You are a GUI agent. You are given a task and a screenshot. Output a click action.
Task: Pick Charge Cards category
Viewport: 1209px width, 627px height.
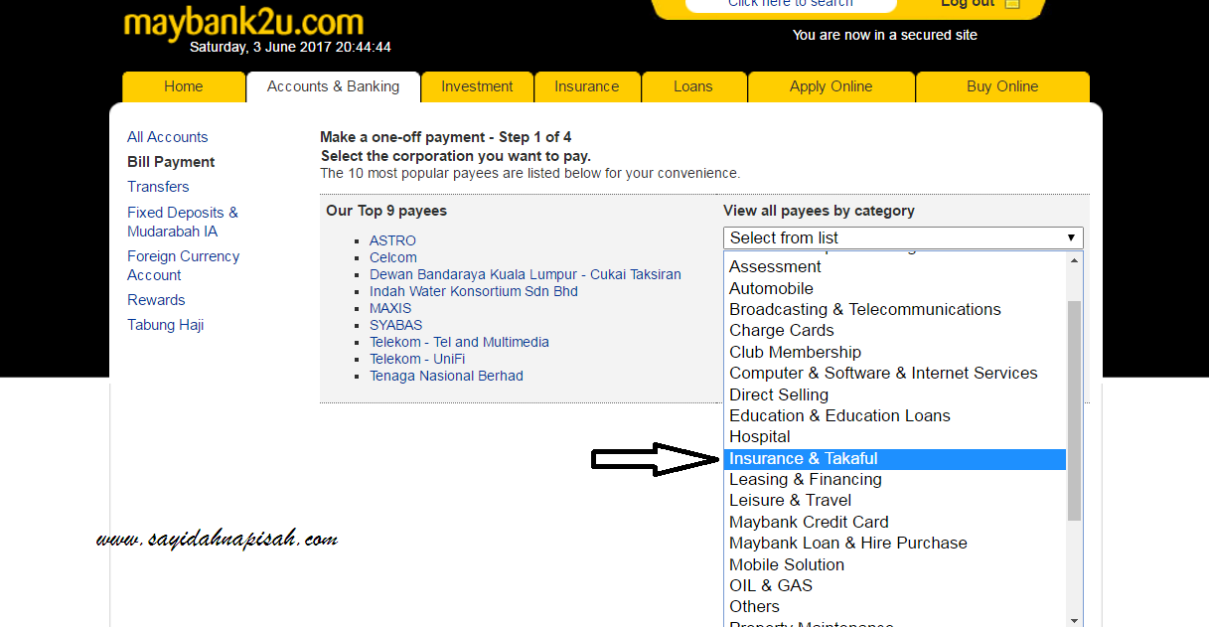pos(895,330)
